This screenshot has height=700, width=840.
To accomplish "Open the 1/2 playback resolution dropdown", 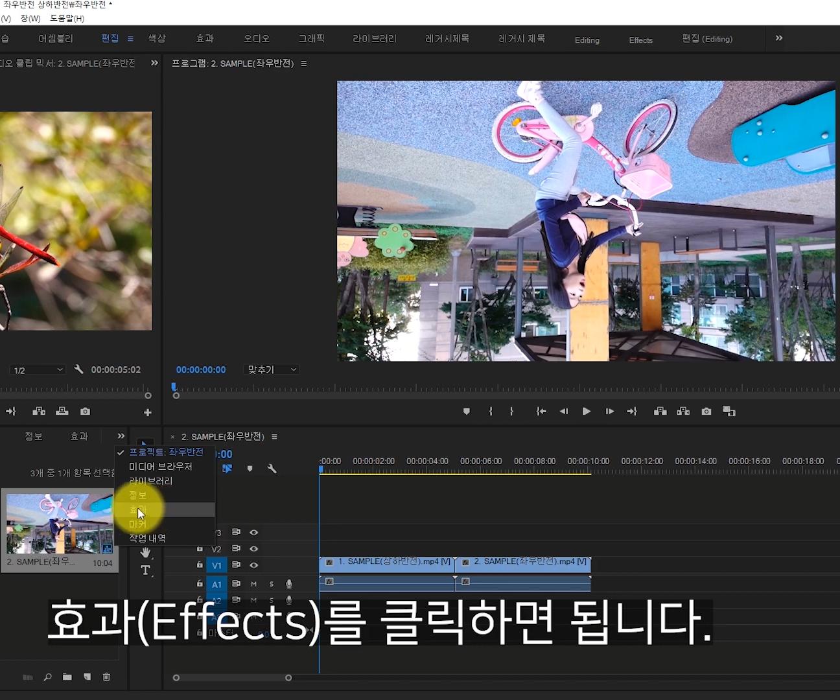I will [x=37, y=369].
